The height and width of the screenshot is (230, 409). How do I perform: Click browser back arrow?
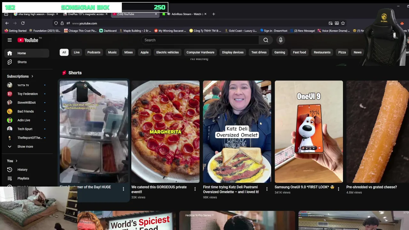[x=7, y=23]
